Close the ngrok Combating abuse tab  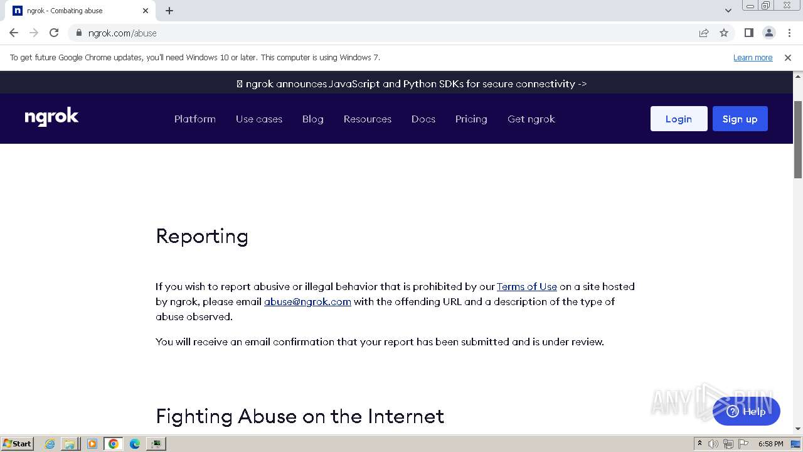click(146, 11)
